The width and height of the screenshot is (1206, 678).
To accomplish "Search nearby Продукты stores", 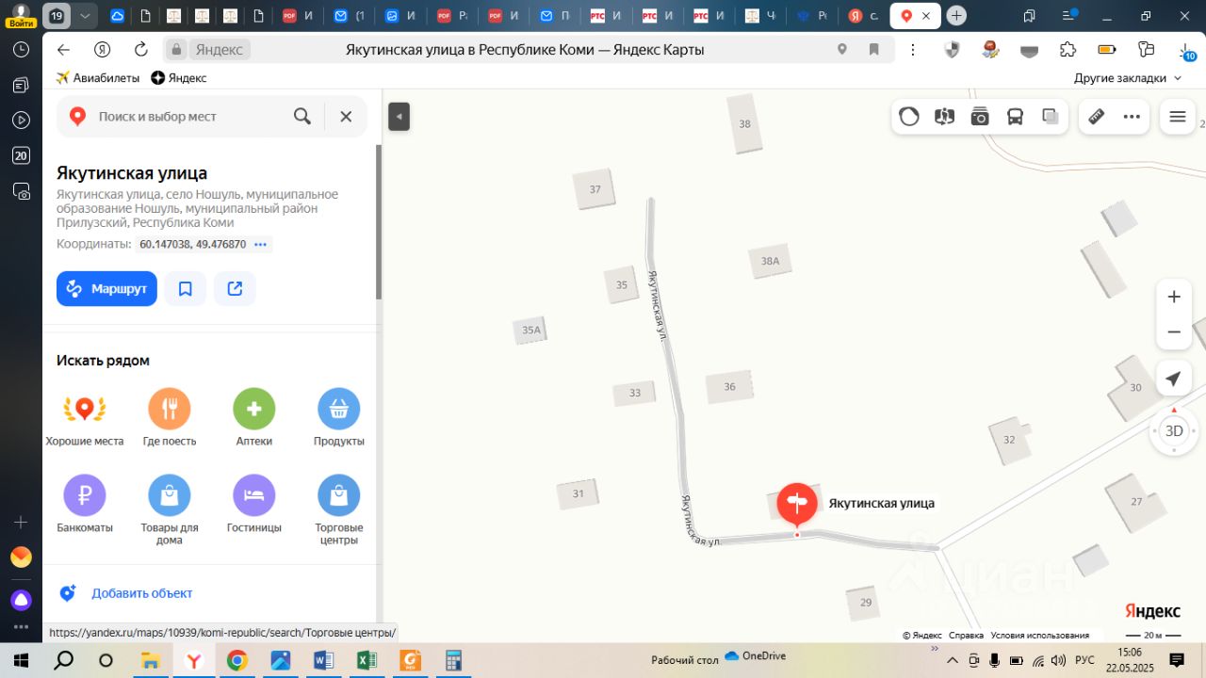I will point(339,418).
